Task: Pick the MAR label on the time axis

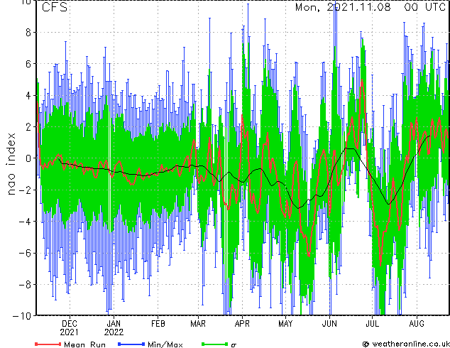Action: tap(198, 323)
